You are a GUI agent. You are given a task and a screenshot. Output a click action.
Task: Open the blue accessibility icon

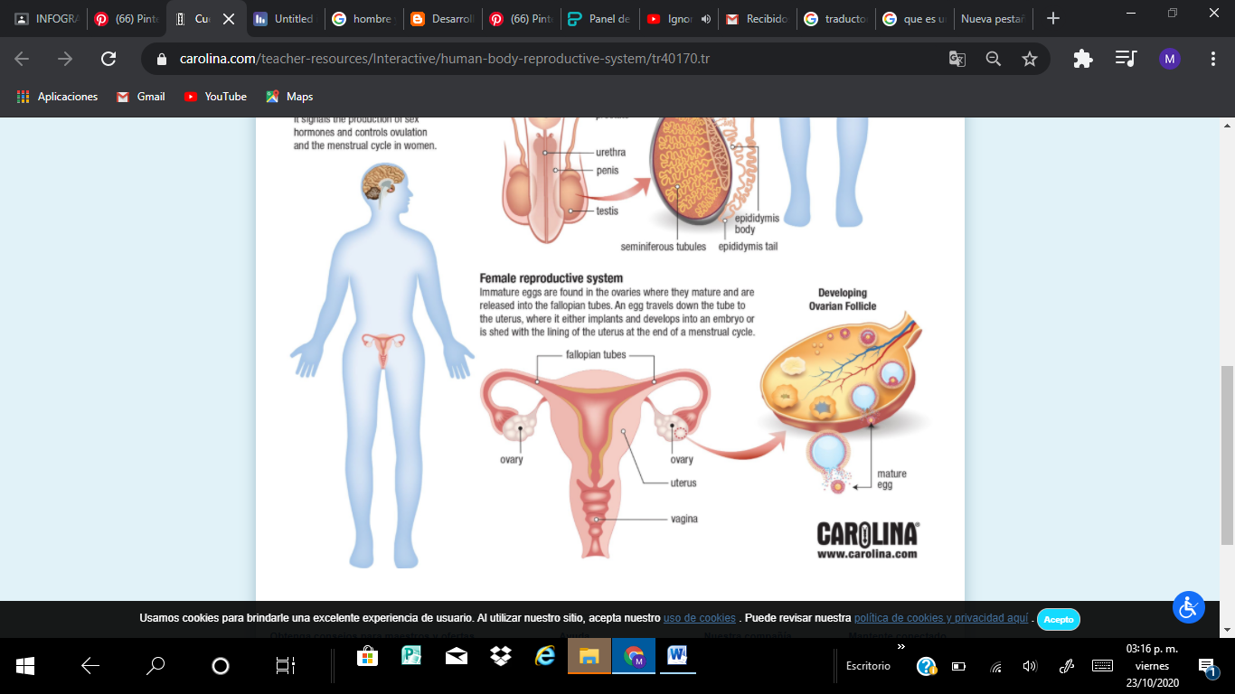[1188, 606]
